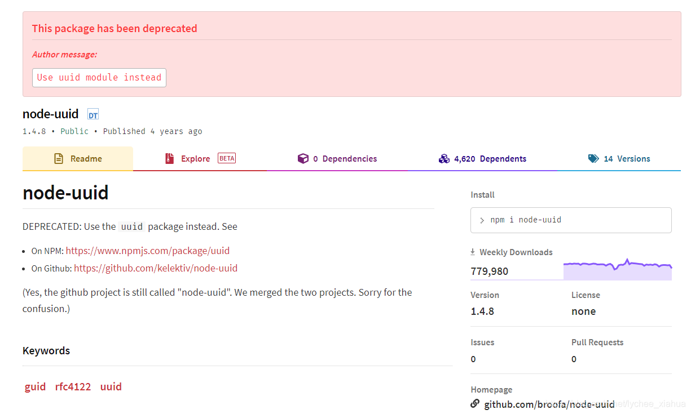Click the Dependents cubes icon
691x414 pixels.
(444, 159)
